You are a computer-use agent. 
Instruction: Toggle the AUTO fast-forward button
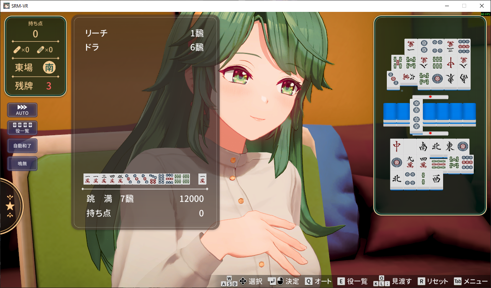(22, 110)
